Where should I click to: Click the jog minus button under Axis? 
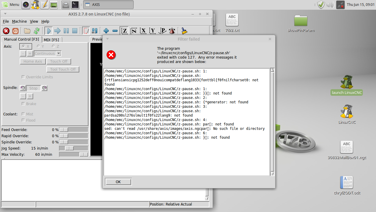[x=23, y=53]
